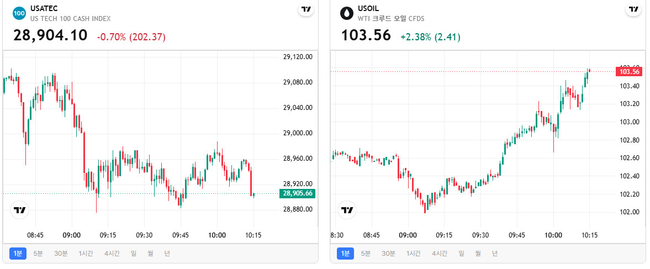Screen dimensions: 650x269
Task: Select 년 (yearly) interval on USOIL chart
Action: pos(495,253)
